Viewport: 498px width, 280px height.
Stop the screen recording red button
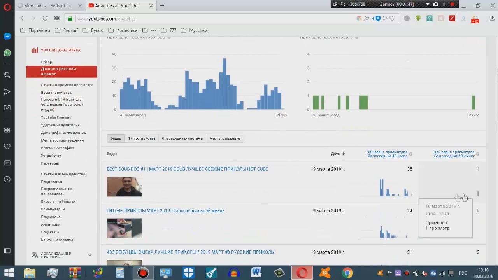(x=452, y=4)
